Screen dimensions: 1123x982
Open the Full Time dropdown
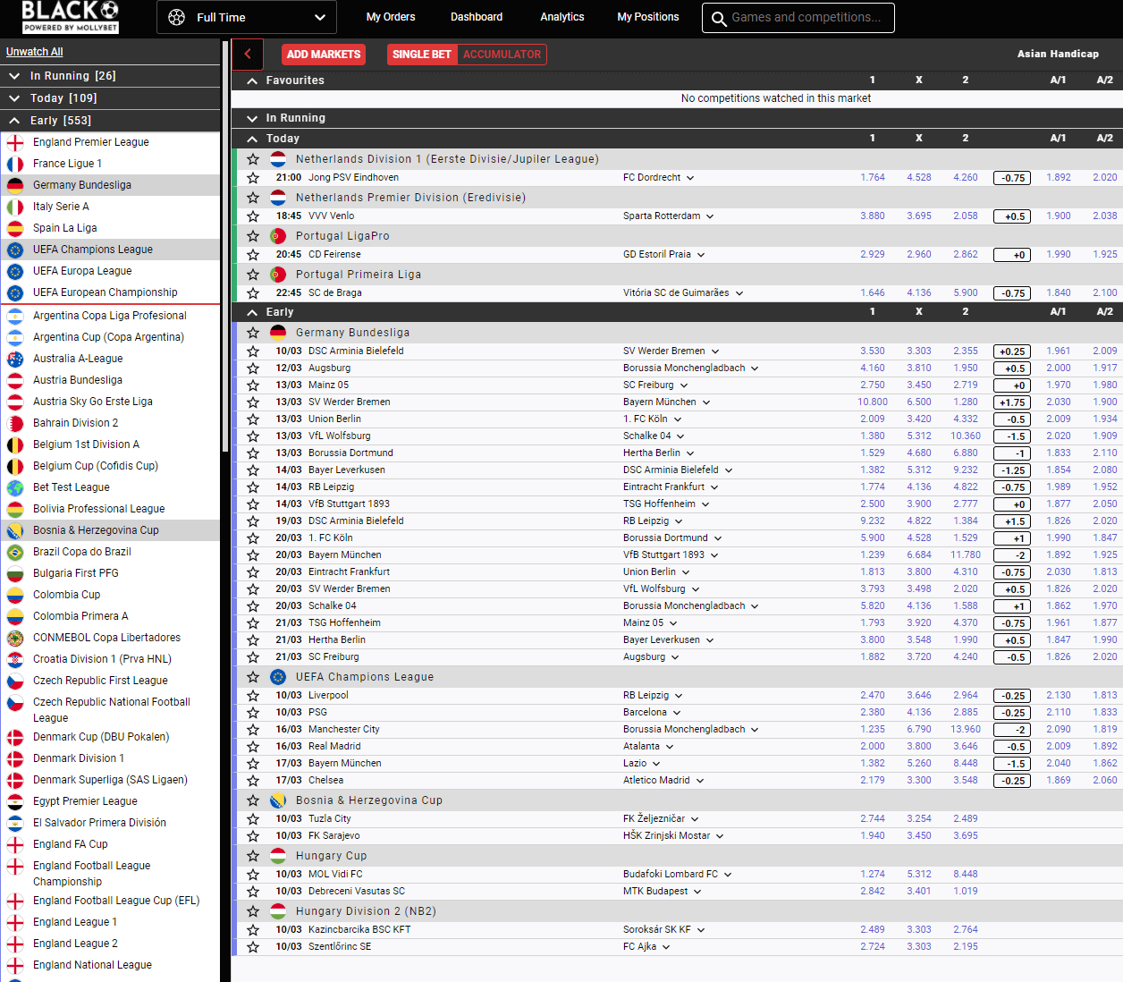247,17
